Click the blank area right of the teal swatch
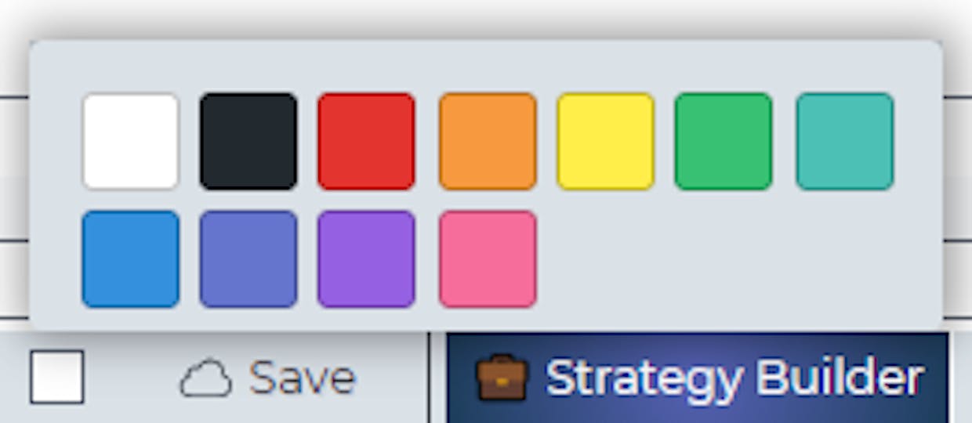Viewport: 972px width, 423px height. coord(918,142)
